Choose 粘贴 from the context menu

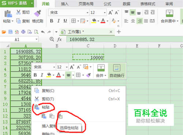[x=78, y=107]
